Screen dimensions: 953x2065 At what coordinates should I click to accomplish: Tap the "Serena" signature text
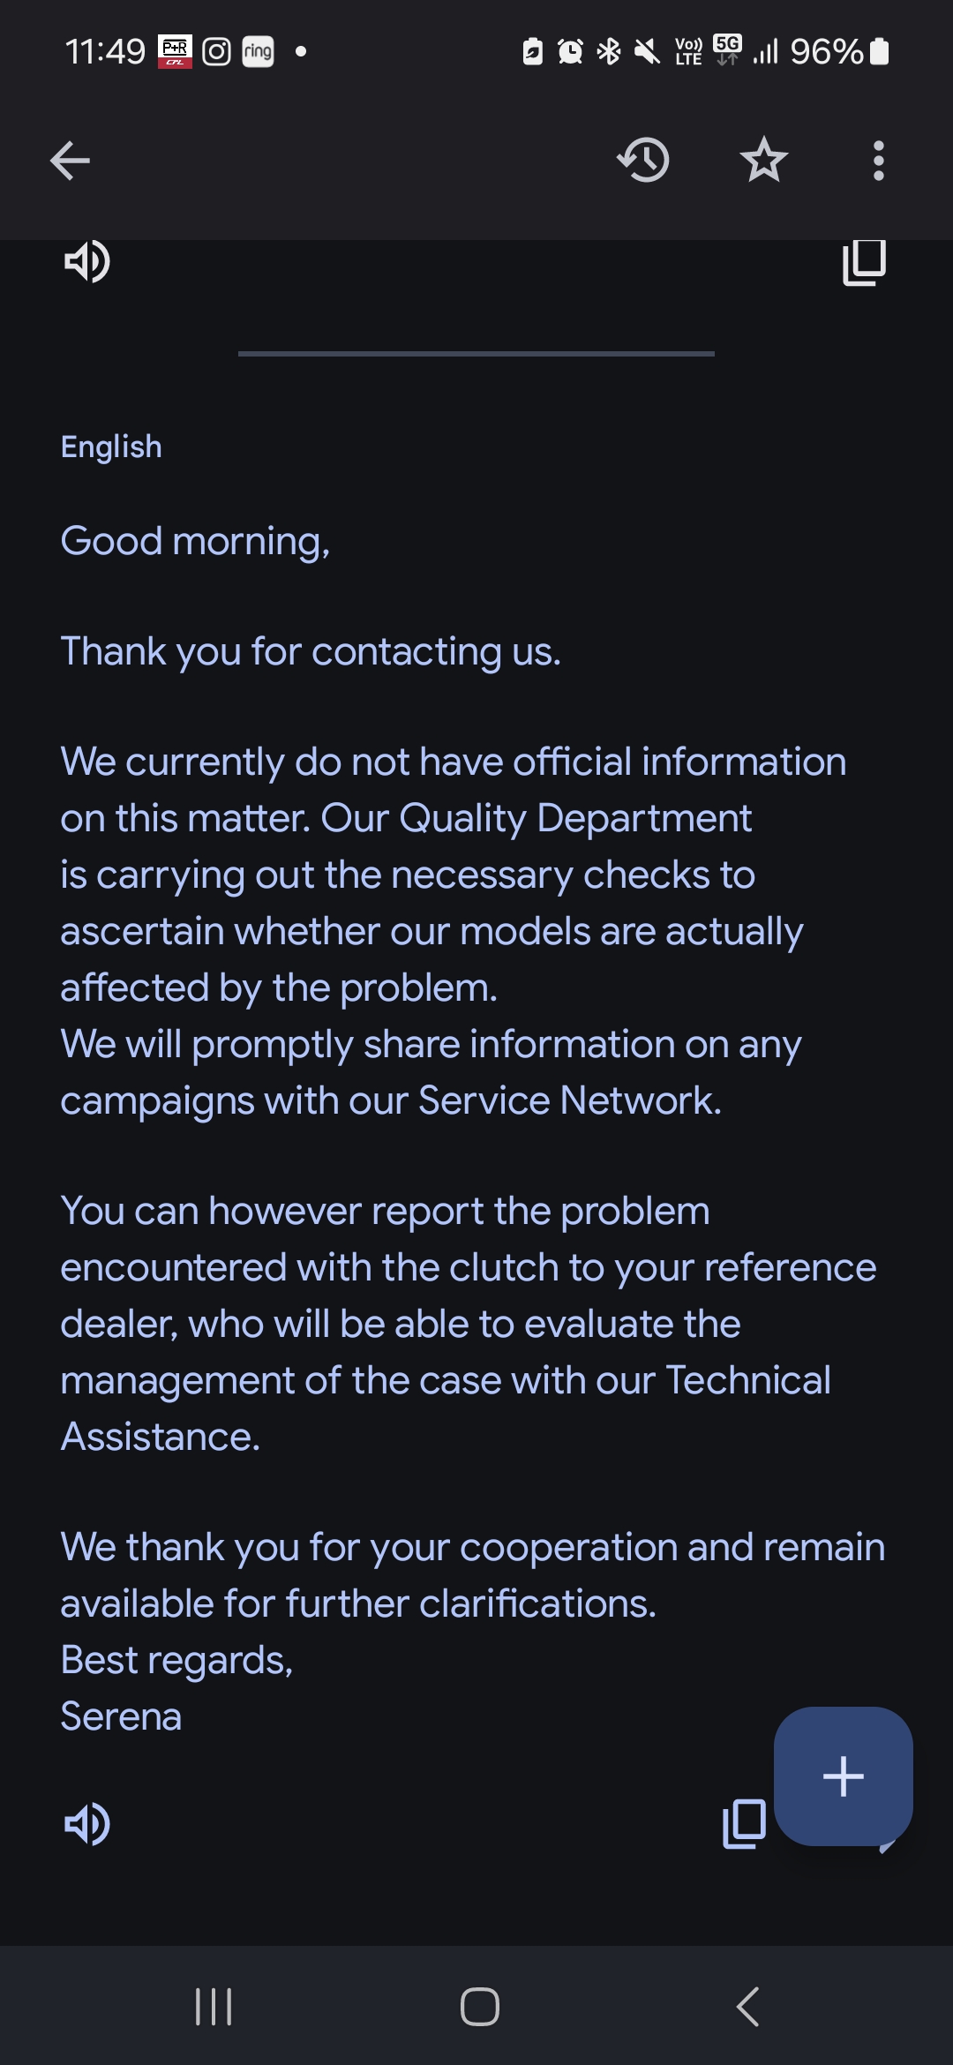(x=121, y=1716)
